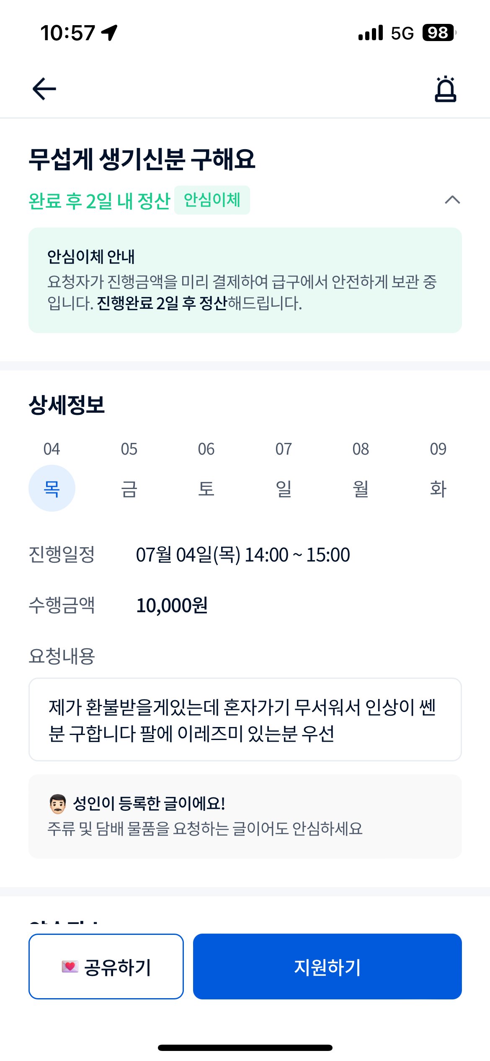Tap the 성인이 등록한 글이에요 notice

point(245,816)
